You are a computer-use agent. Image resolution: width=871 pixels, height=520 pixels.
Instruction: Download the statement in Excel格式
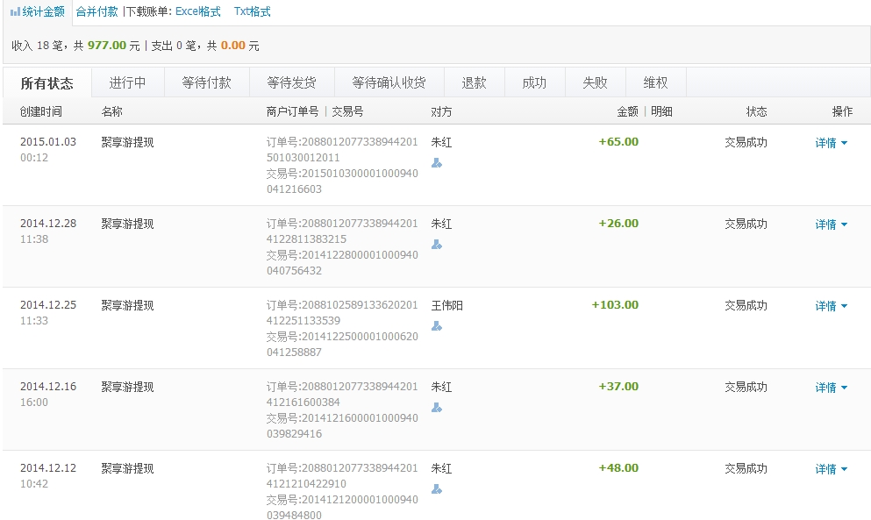(198, 12)
